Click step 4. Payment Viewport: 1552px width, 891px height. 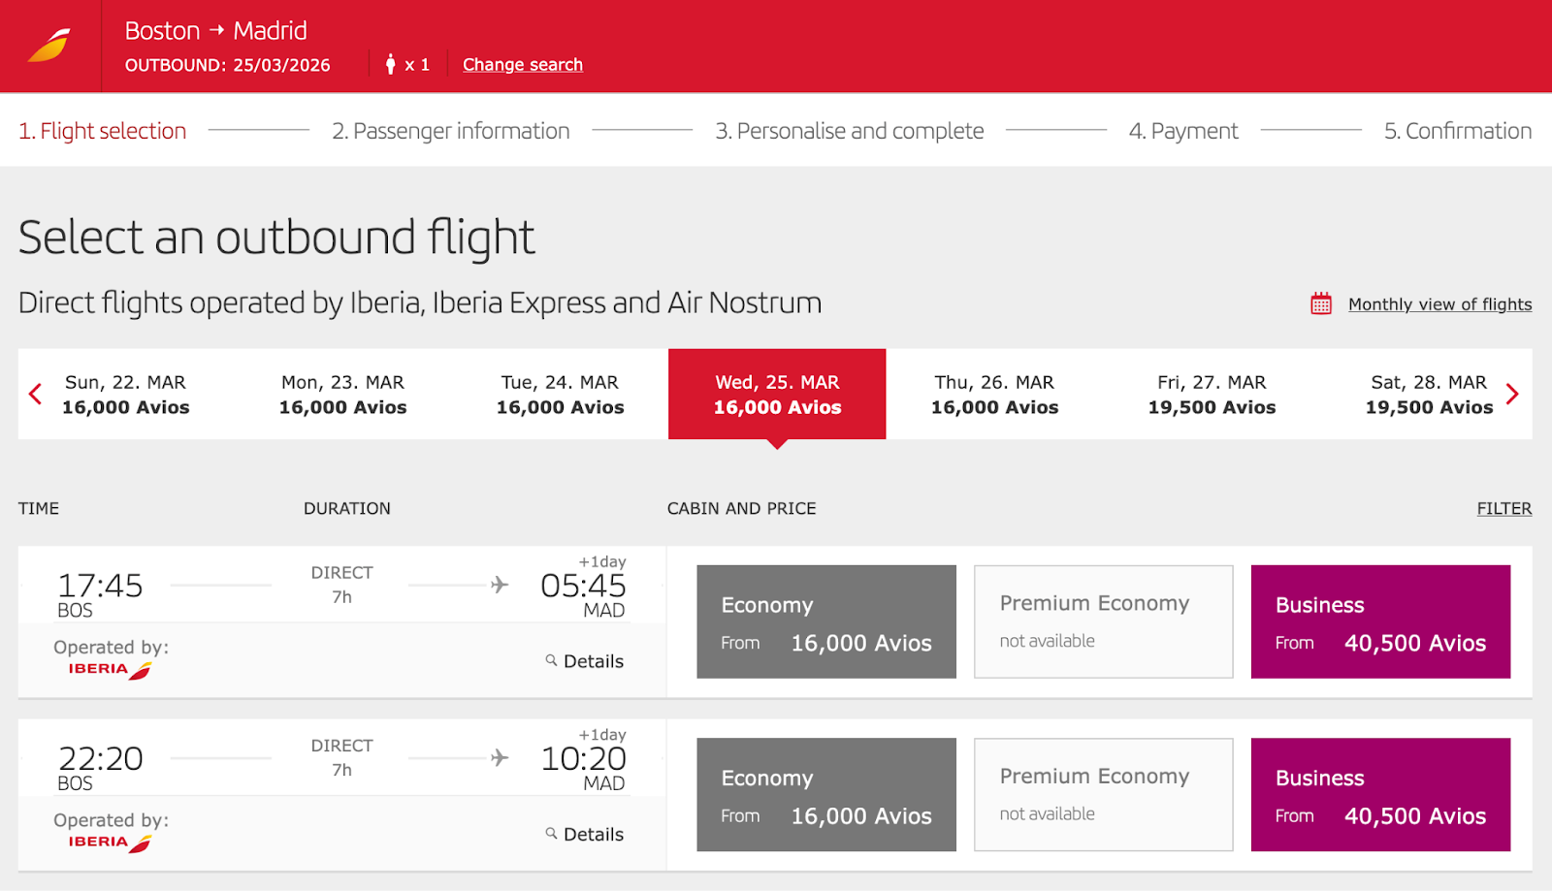tap(1183, 131)
